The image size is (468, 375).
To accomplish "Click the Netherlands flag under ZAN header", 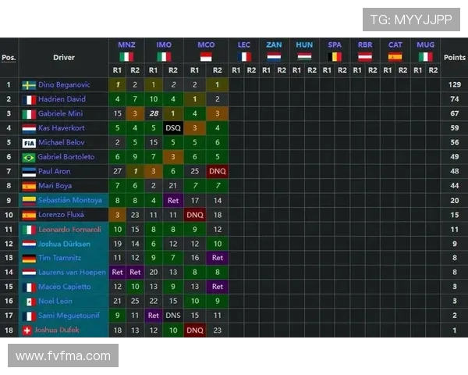I will tap(274, 56).
